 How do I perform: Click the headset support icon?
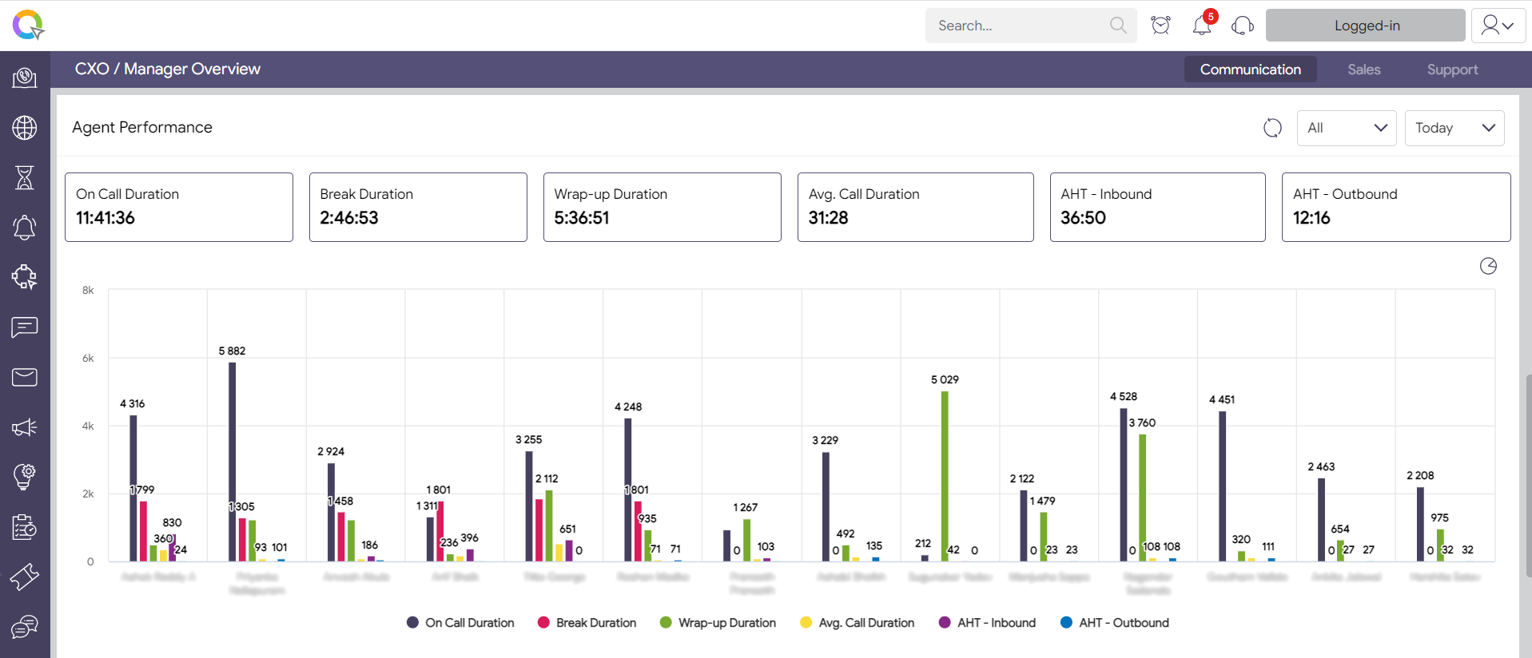1243,26
